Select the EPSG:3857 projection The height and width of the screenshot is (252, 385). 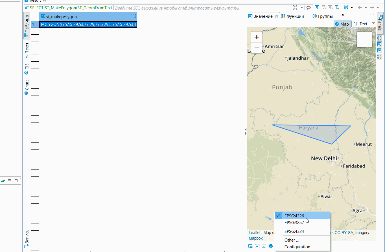click(x=295, y=222)
